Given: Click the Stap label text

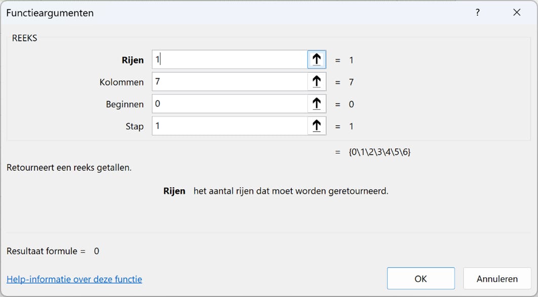Looking at the screenshot, I should [x=134, y=126].
